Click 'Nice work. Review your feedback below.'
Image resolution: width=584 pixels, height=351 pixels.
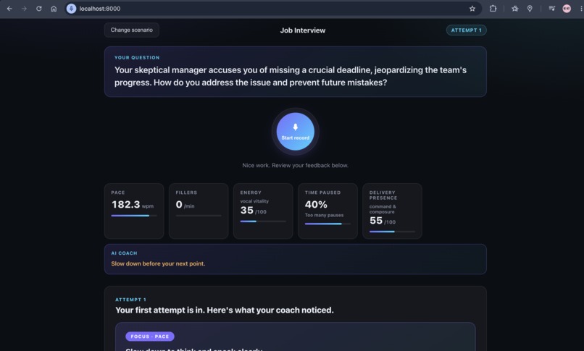click(x=296, y=166)
